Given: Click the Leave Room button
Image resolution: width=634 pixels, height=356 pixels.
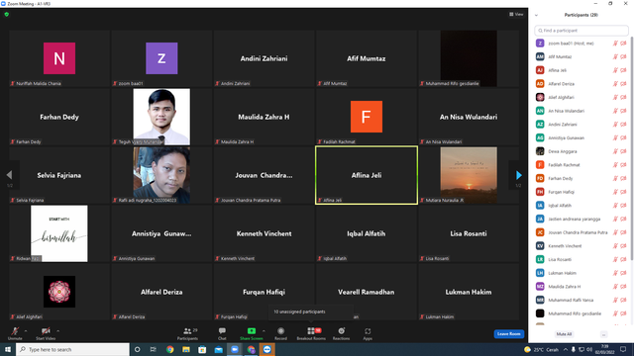Looking at the screenshot, I should (x=508, y=334).
